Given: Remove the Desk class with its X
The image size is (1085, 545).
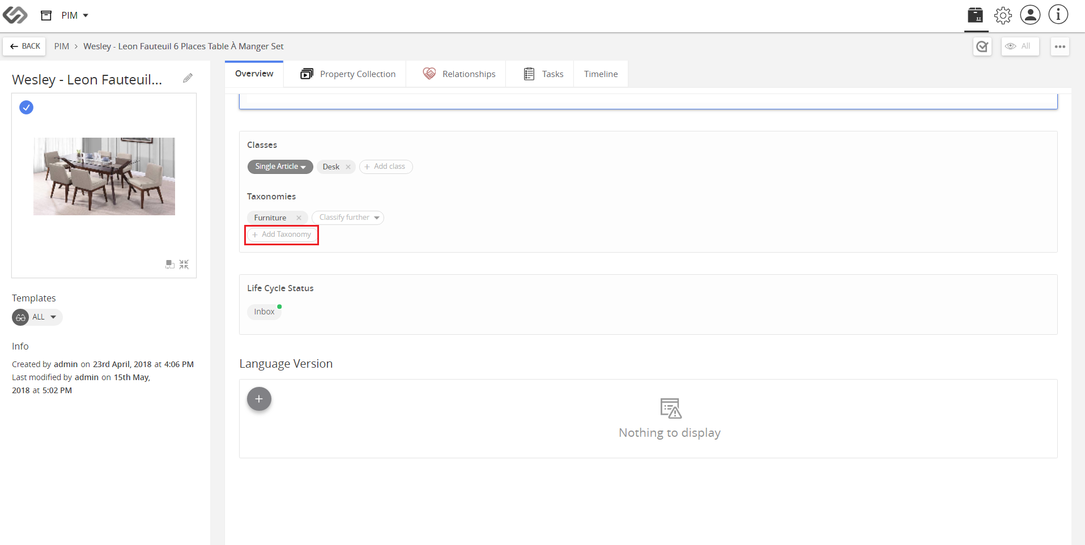Looking at the screenshot, I should (x=348, y=167).
